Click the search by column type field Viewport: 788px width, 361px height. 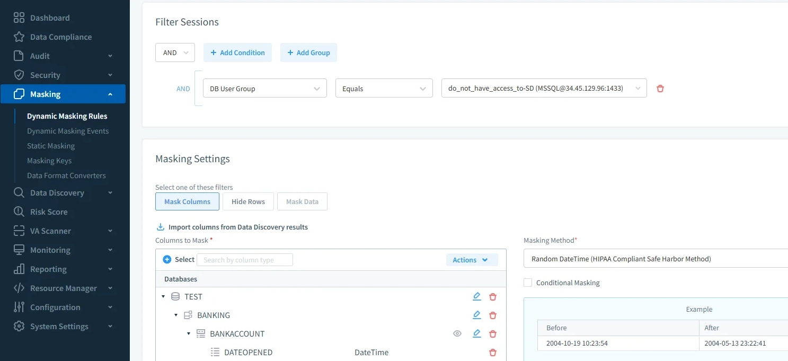pyautogui.click(x=245, y=259)
